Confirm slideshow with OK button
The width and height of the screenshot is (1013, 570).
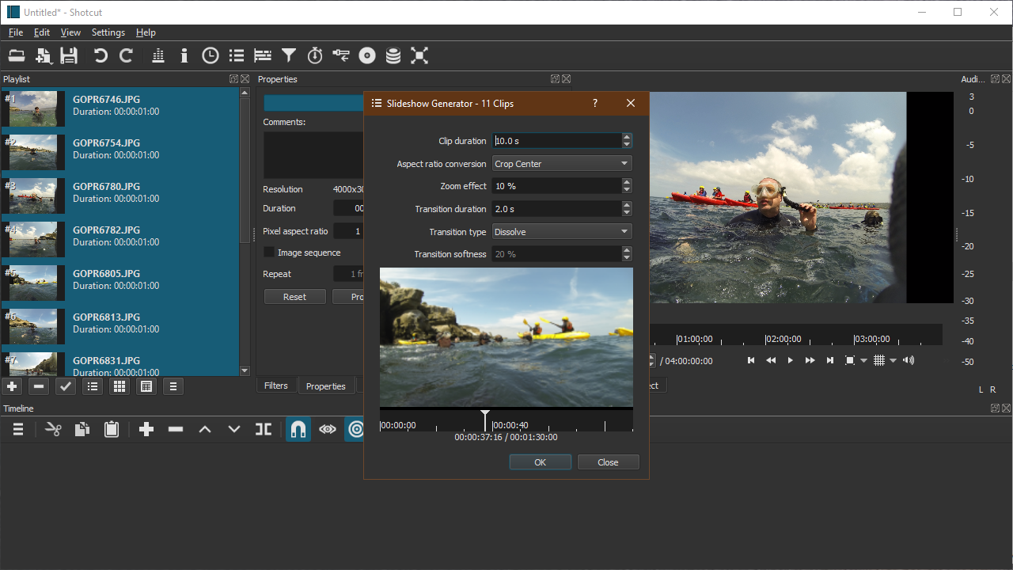pyautogui.click(x=541, y=462)
